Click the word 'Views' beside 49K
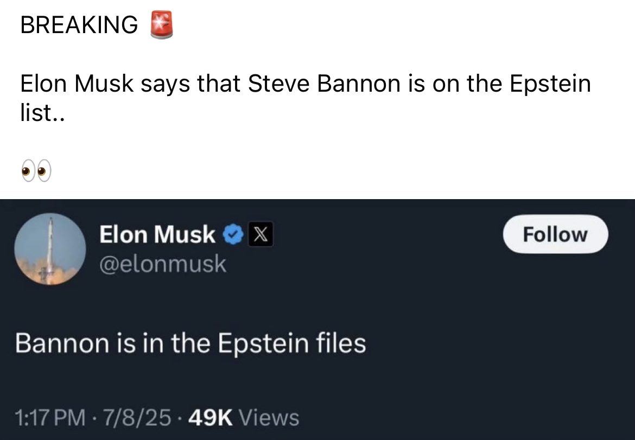635x440 pixels. 269,418
